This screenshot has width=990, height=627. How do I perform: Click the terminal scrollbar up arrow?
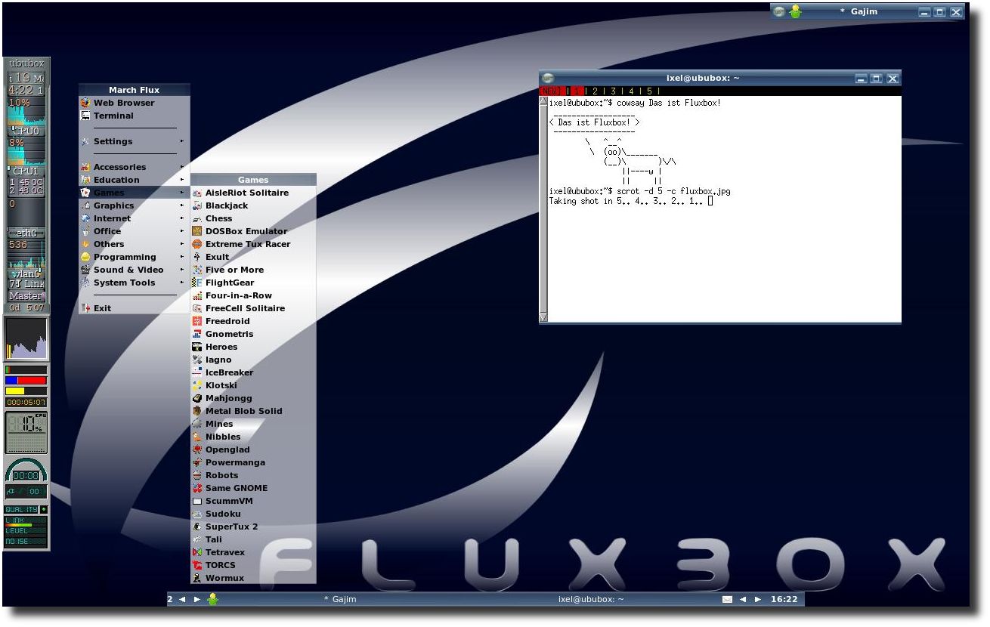tap(543, 101)
